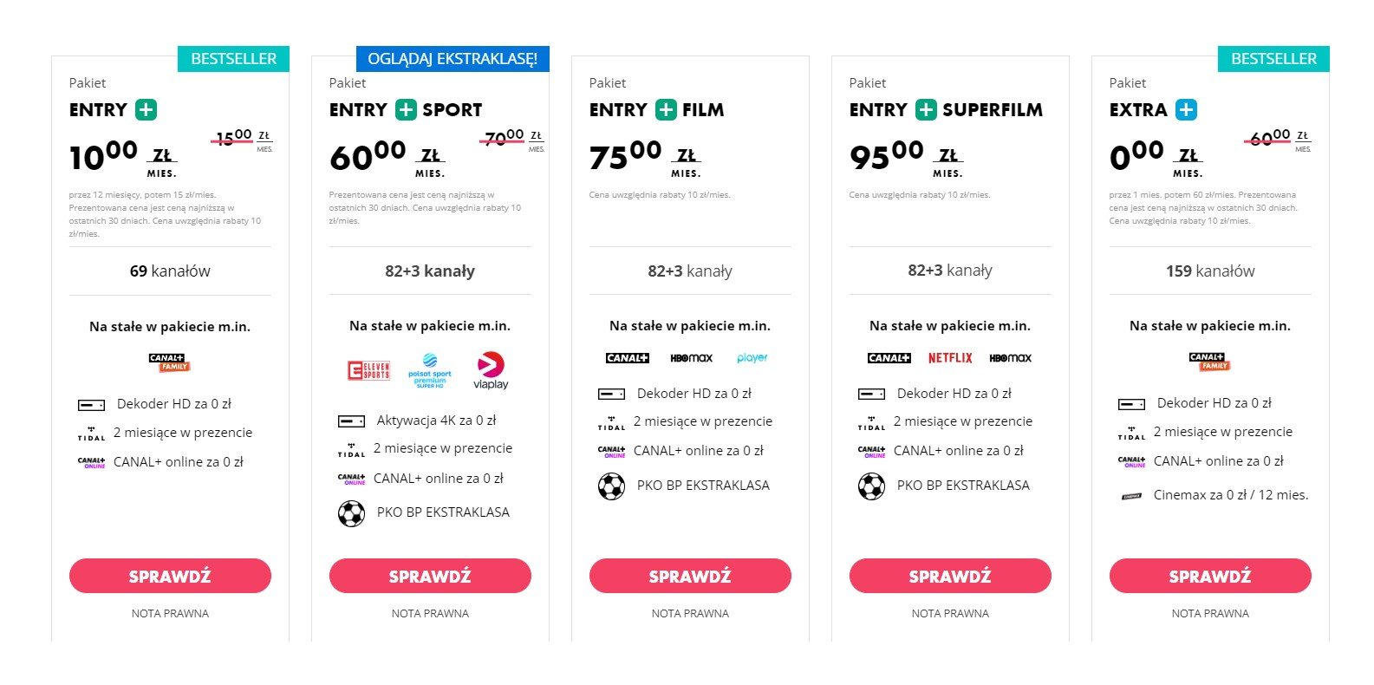Click SPRAWDŹ button for Entry+ Film package
Screen dimensions: 1374x685
(690, 576)
